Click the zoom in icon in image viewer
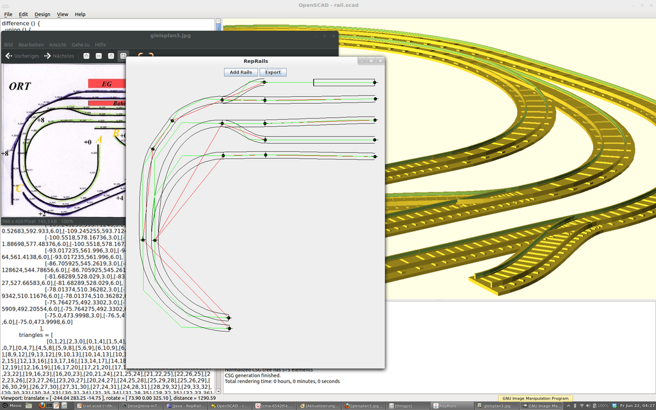 [86, 56]
